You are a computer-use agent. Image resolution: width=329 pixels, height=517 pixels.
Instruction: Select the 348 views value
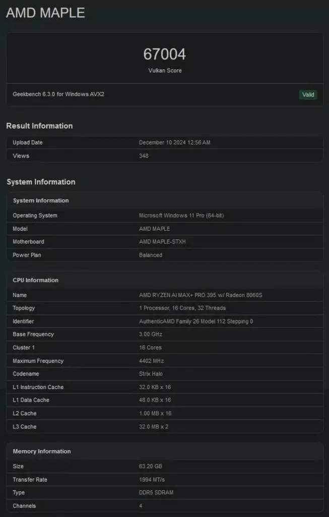(x=144, y=156)
